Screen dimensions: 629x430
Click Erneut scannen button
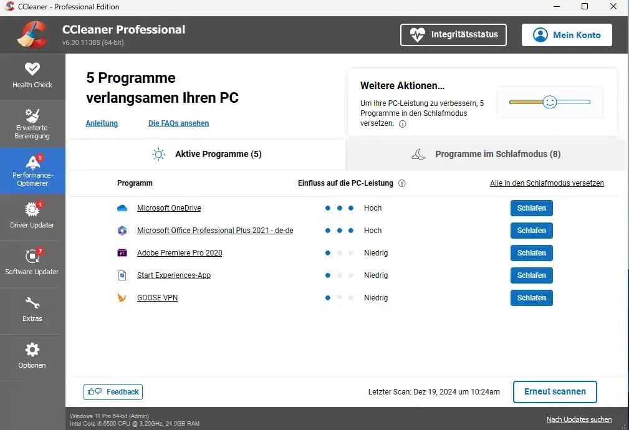555,392
